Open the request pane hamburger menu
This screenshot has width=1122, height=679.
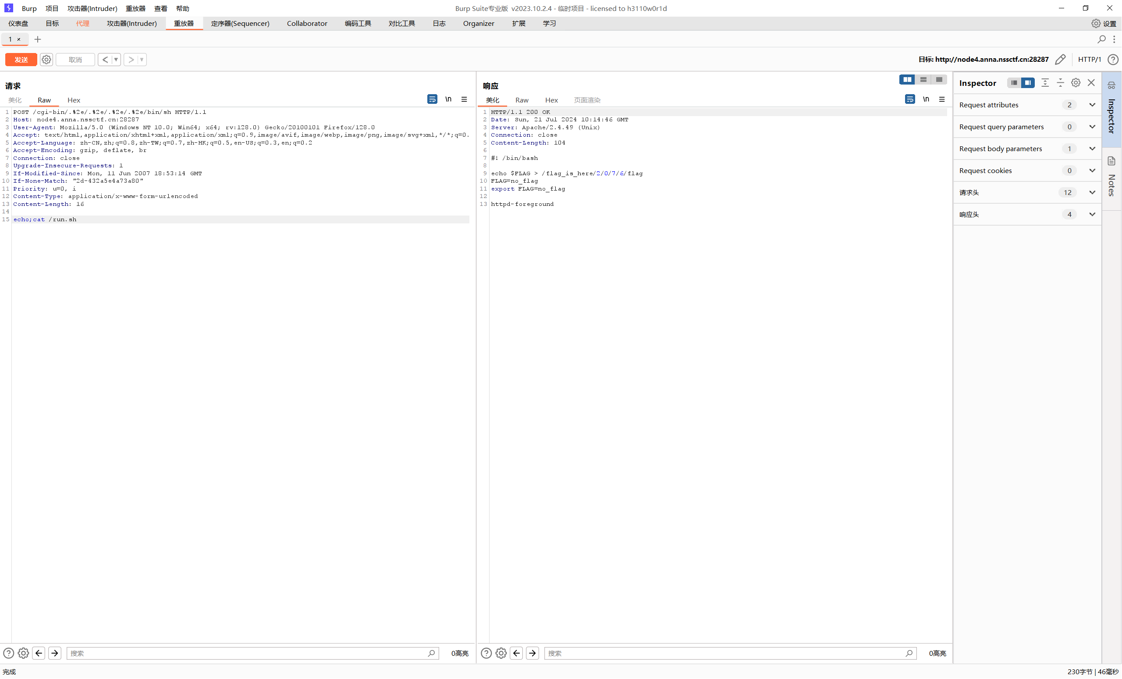coord(464,99)
